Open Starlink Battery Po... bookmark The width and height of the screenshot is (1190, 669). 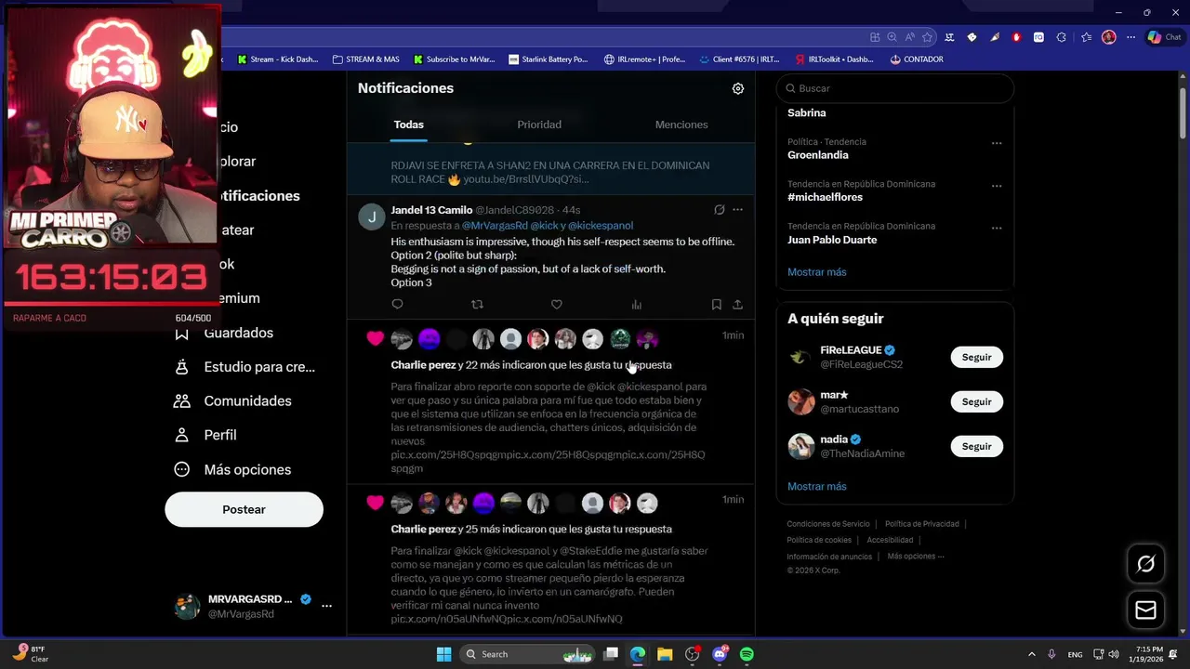click(x=549, y=59)
